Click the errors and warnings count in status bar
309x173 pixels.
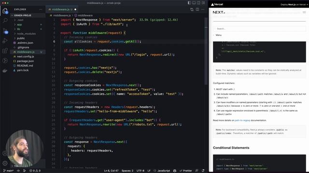click(35, 171)
